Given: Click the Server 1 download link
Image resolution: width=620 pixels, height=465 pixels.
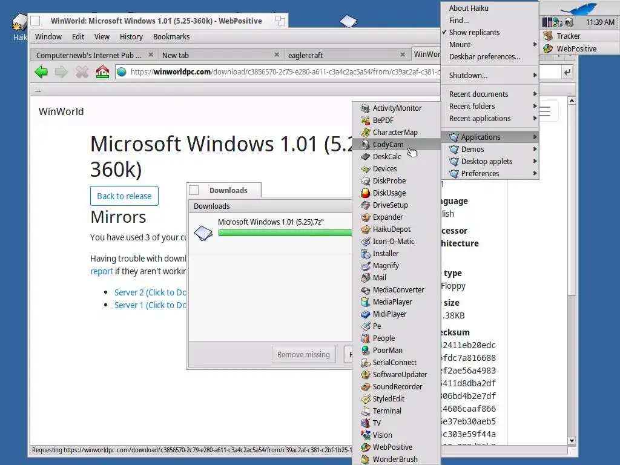Looking at the screenshot, I should (x=150, y=305).
